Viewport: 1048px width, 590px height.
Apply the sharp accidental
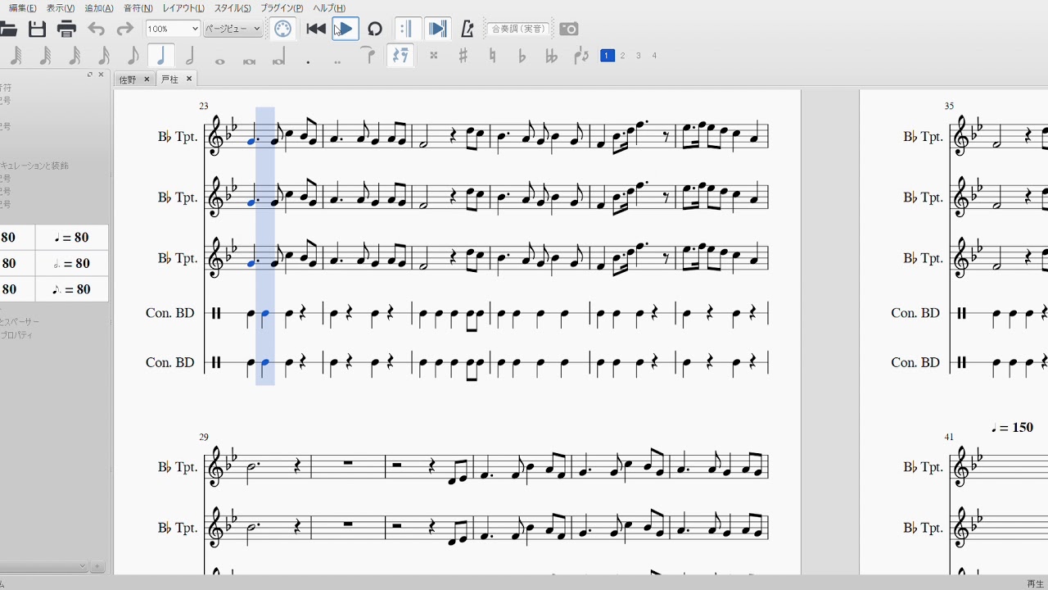click(x=463, y=56)
